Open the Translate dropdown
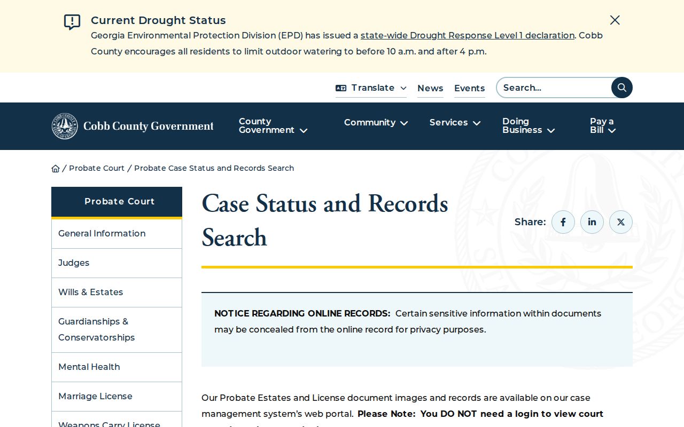This screenshot has width=684, height=427. click(x=371, y=88)
